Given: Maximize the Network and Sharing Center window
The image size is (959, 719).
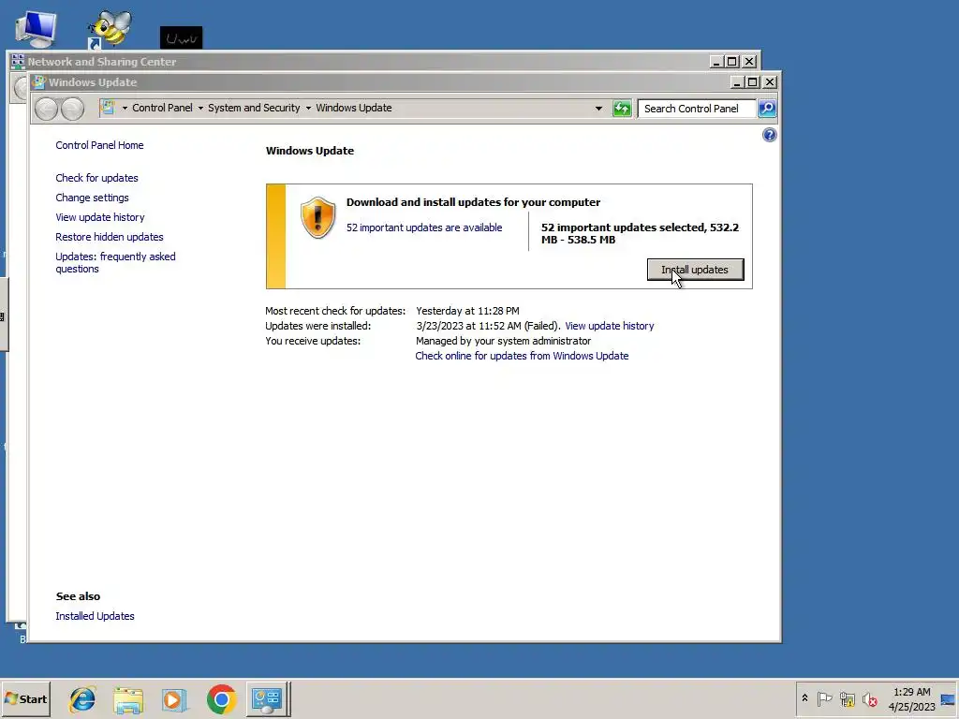Looking at the screenshot, I should pyautogui.click(x=731, y=62).
